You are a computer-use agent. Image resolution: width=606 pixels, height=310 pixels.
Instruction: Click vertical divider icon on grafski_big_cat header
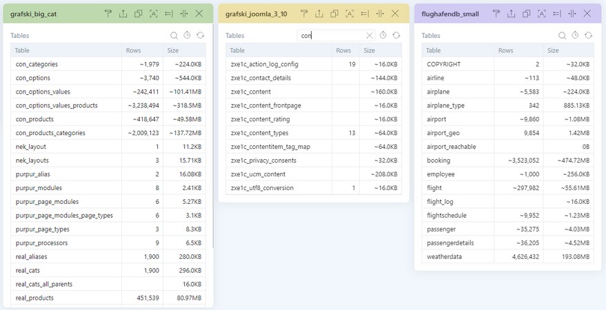184,14
